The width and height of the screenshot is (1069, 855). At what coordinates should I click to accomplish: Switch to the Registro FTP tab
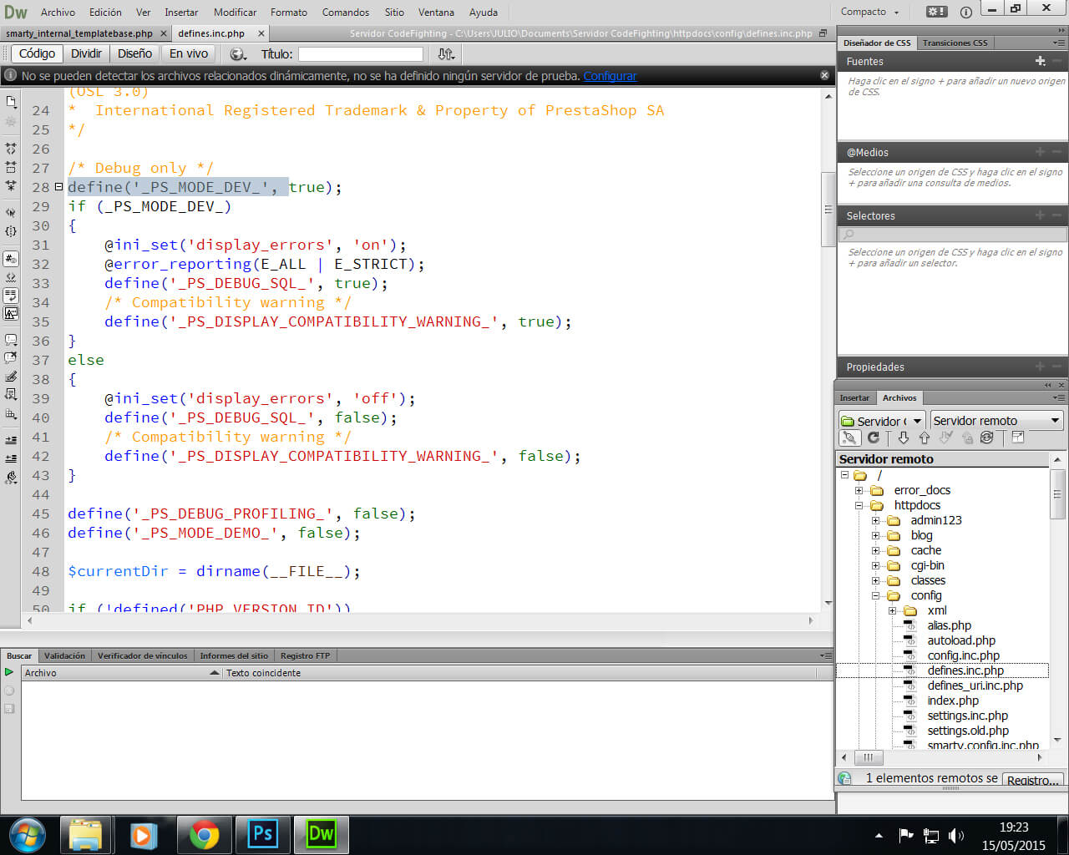coord(305,655)
